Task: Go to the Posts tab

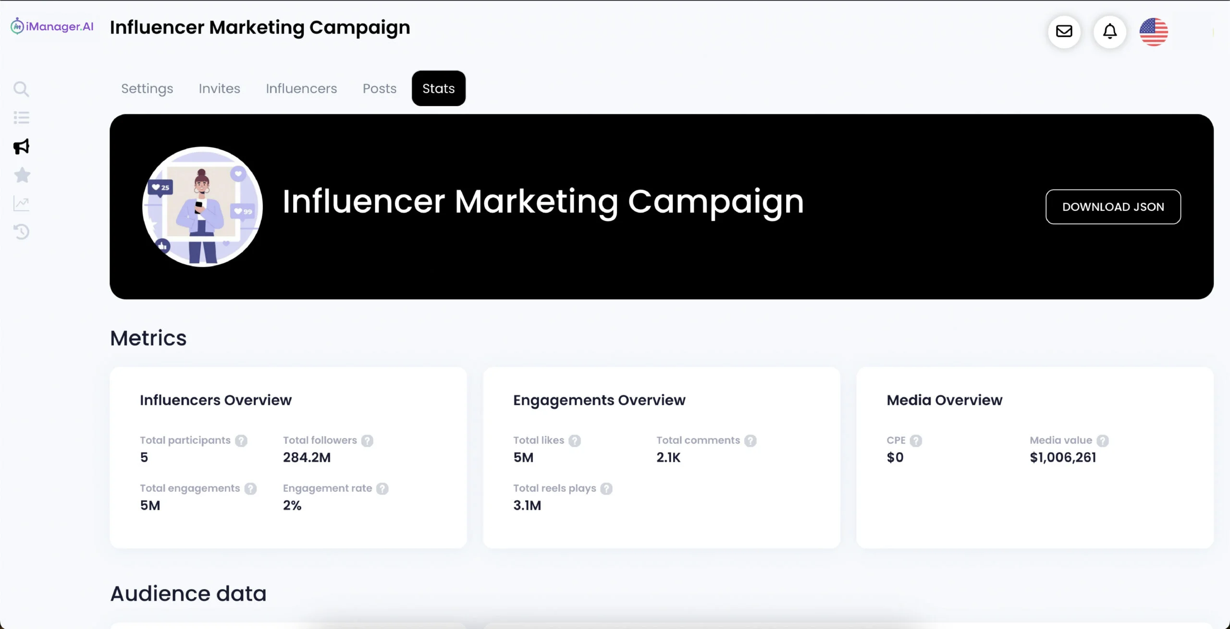Action: point(380,89)
